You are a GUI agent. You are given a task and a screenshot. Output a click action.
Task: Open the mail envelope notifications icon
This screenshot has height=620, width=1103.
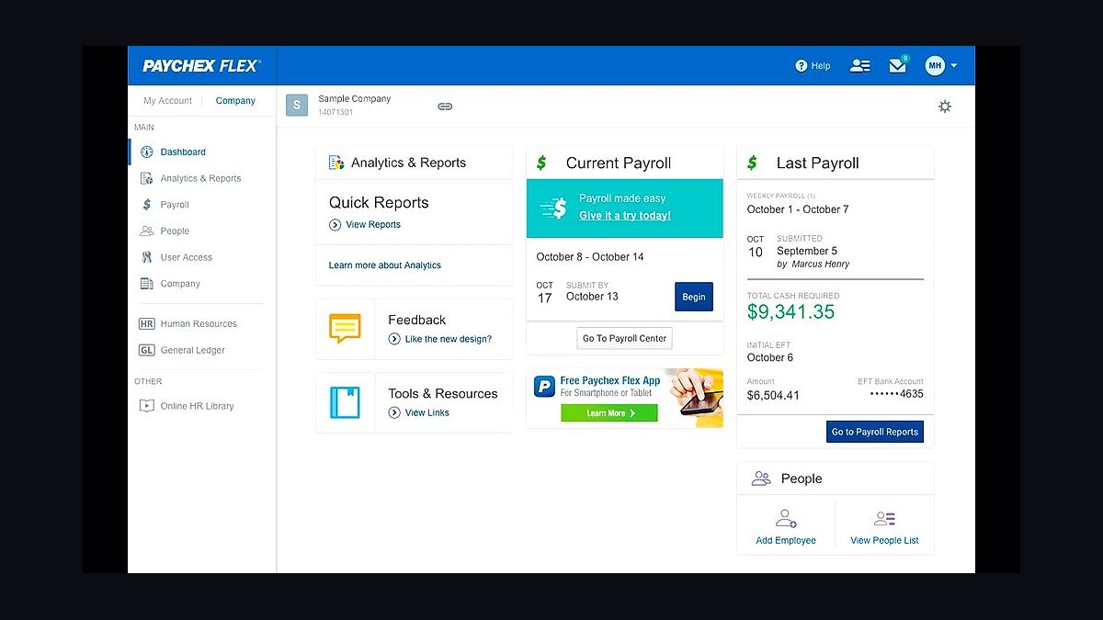pyautogui.click(x=898, y=65)
